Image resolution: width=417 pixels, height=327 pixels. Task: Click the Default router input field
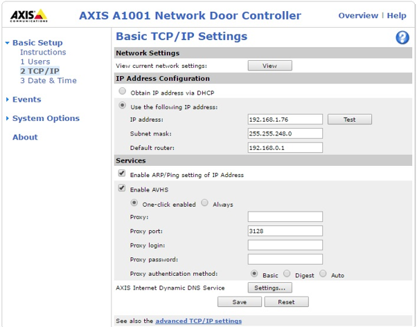(285, 147)
